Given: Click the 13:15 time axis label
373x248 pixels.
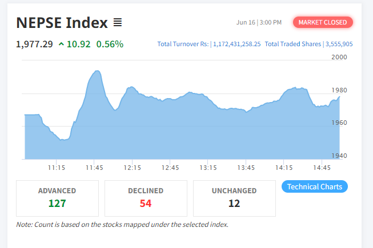Looking at the screenshot, I should [208, 168].
